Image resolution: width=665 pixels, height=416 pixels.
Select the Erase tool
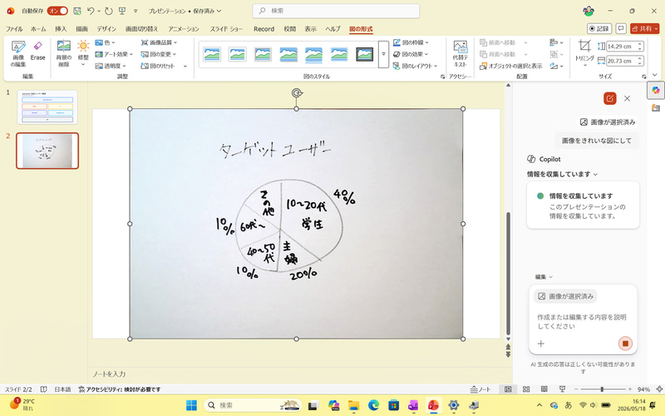tap(37, 51)
